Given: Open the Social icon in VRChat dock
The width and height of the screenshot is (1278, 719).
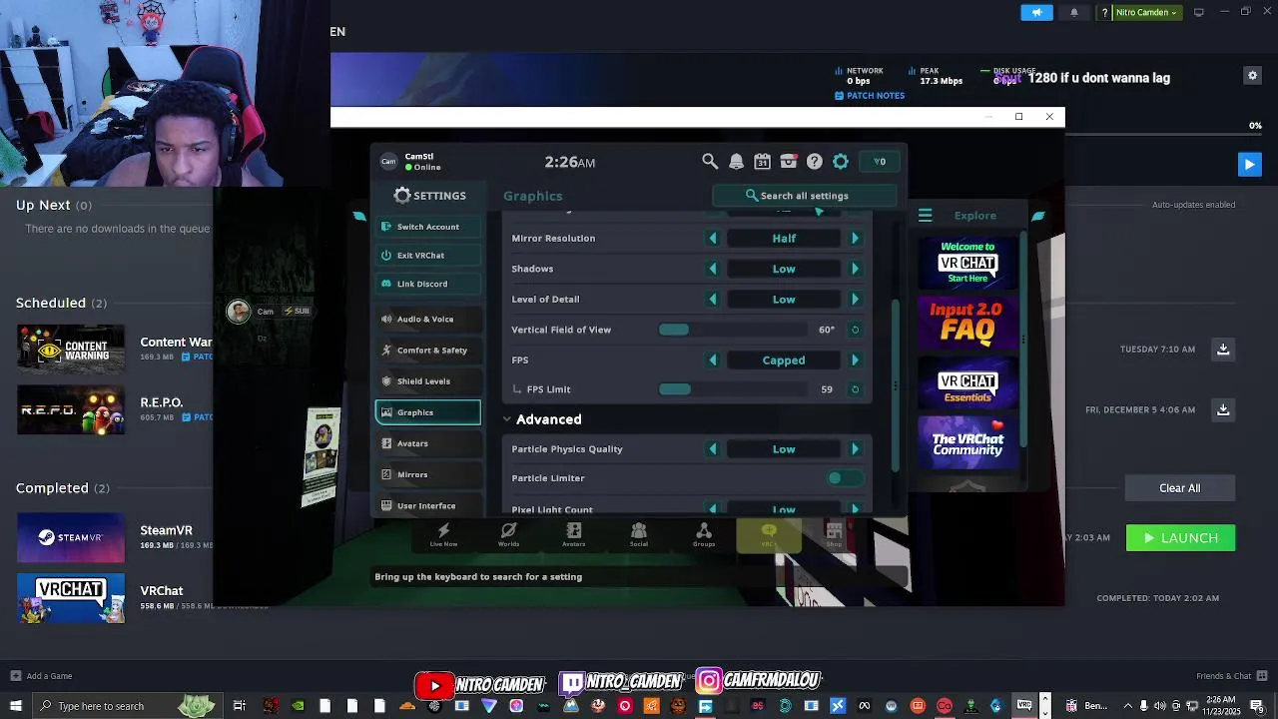Looking at the screenshot, I should (639, 534).
